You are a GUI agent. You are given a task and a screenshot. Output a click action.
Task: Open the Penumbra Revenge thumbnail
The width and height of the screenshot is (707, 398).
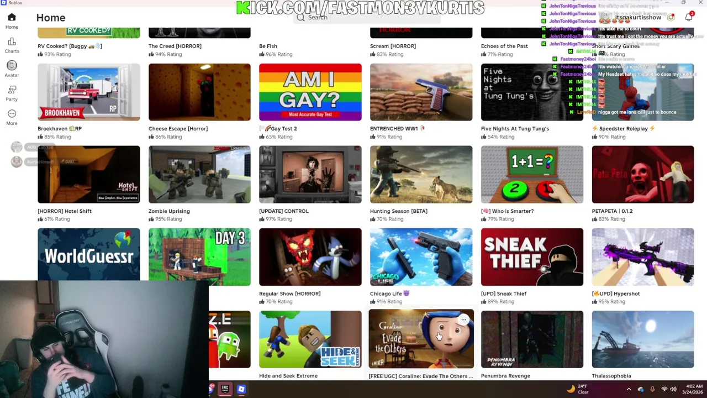tap(532, 339)
